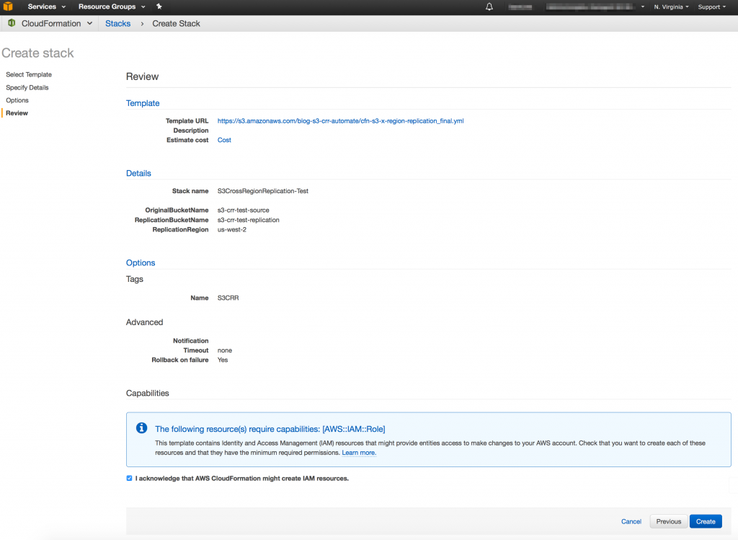Click the us-west-2 region value
The height and width of the screenshot is (540, 738).
click(231, 230)
